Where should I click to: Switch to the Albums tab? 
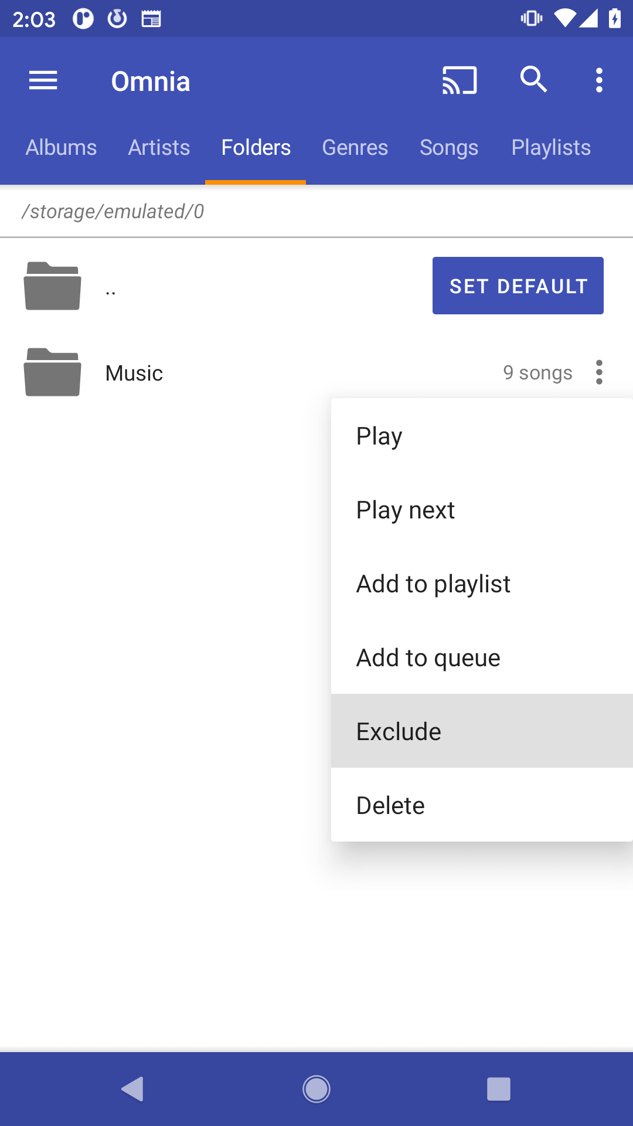61,148
